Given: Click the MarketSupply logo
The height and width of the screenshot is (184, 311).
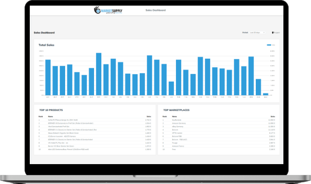Looking at the screenshot, I should pos(108,10).
